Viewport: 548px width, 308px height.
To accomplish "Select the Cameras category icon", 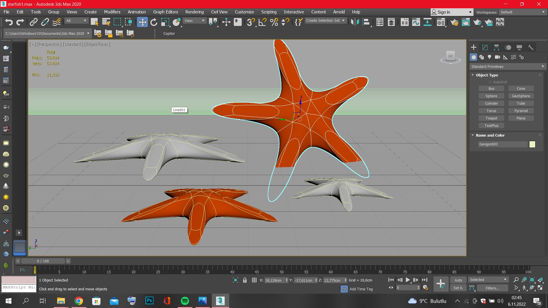I will pos(497,57).
